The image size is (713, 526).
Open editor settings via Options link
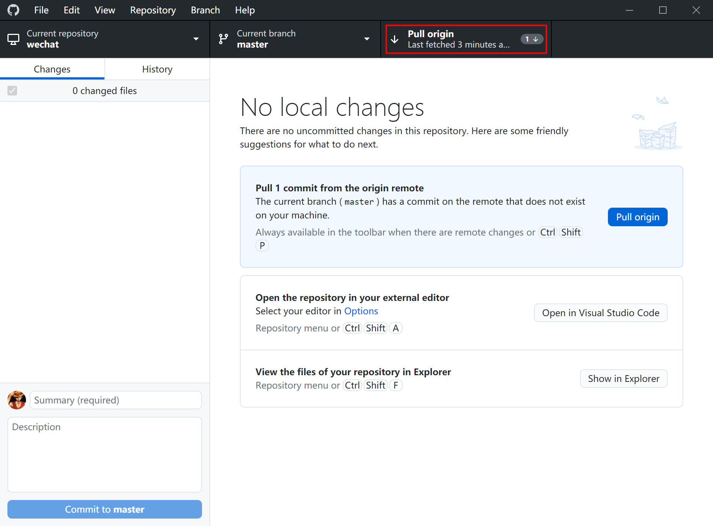point(361,311)
